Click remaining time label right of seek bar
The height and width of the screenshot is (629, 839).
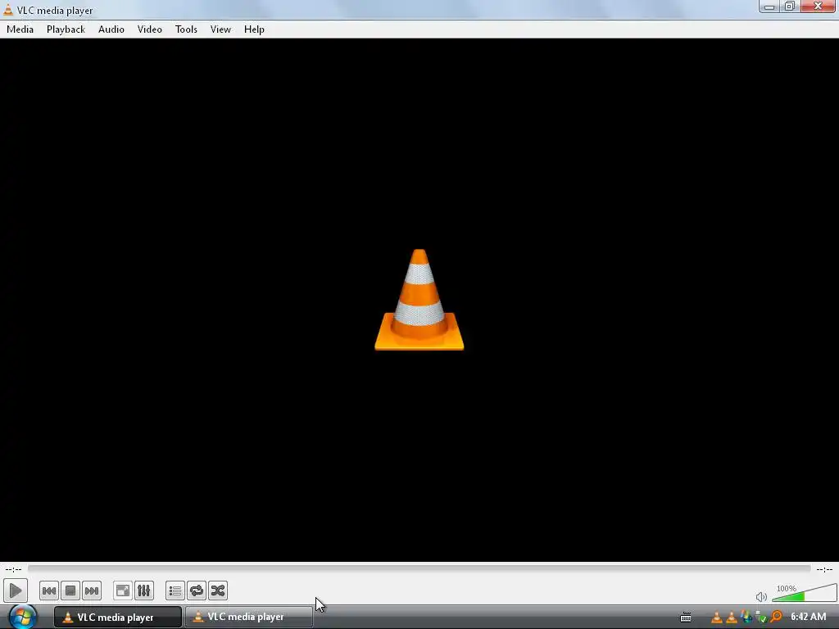(x=824, y=569)
